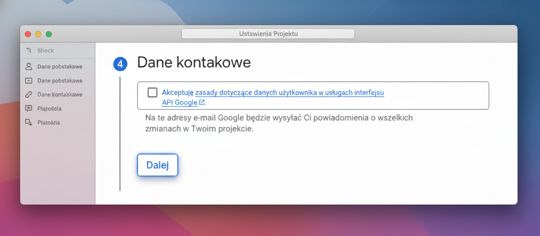Click the blue step 4 badge
540x236 pixels.
point(120,64)
